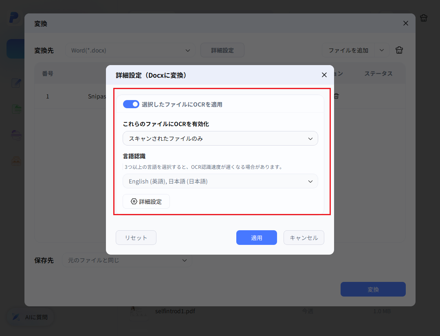Click the purple scanner sidebar icon
The image size is (440, 336).
[16, 135]
